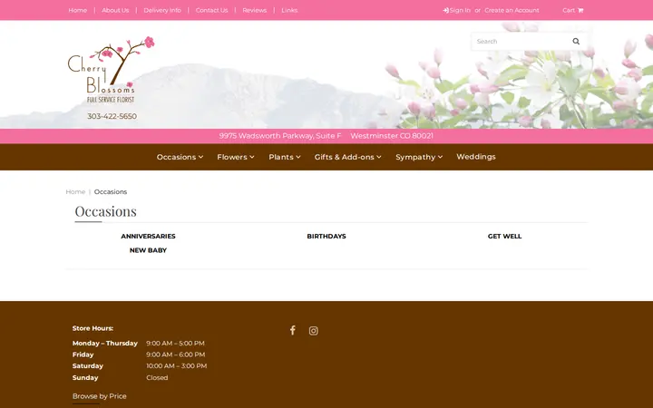Open the Facebook page icon
The height and width of the screenshot is (408, 653).
293,331
